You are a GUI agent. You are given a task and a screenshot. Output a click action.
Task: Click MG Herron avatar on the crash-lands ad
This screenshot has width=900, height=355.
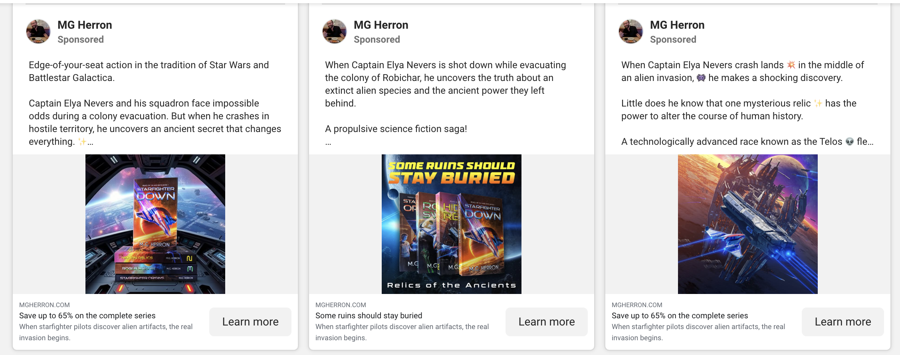[631, 32]
